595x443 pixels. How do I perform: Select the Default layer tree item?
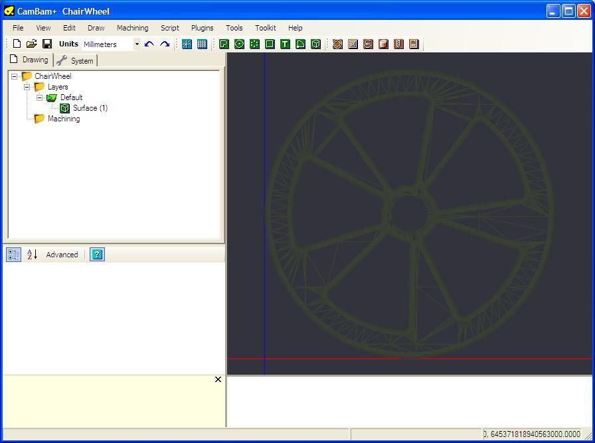(71, 97)
